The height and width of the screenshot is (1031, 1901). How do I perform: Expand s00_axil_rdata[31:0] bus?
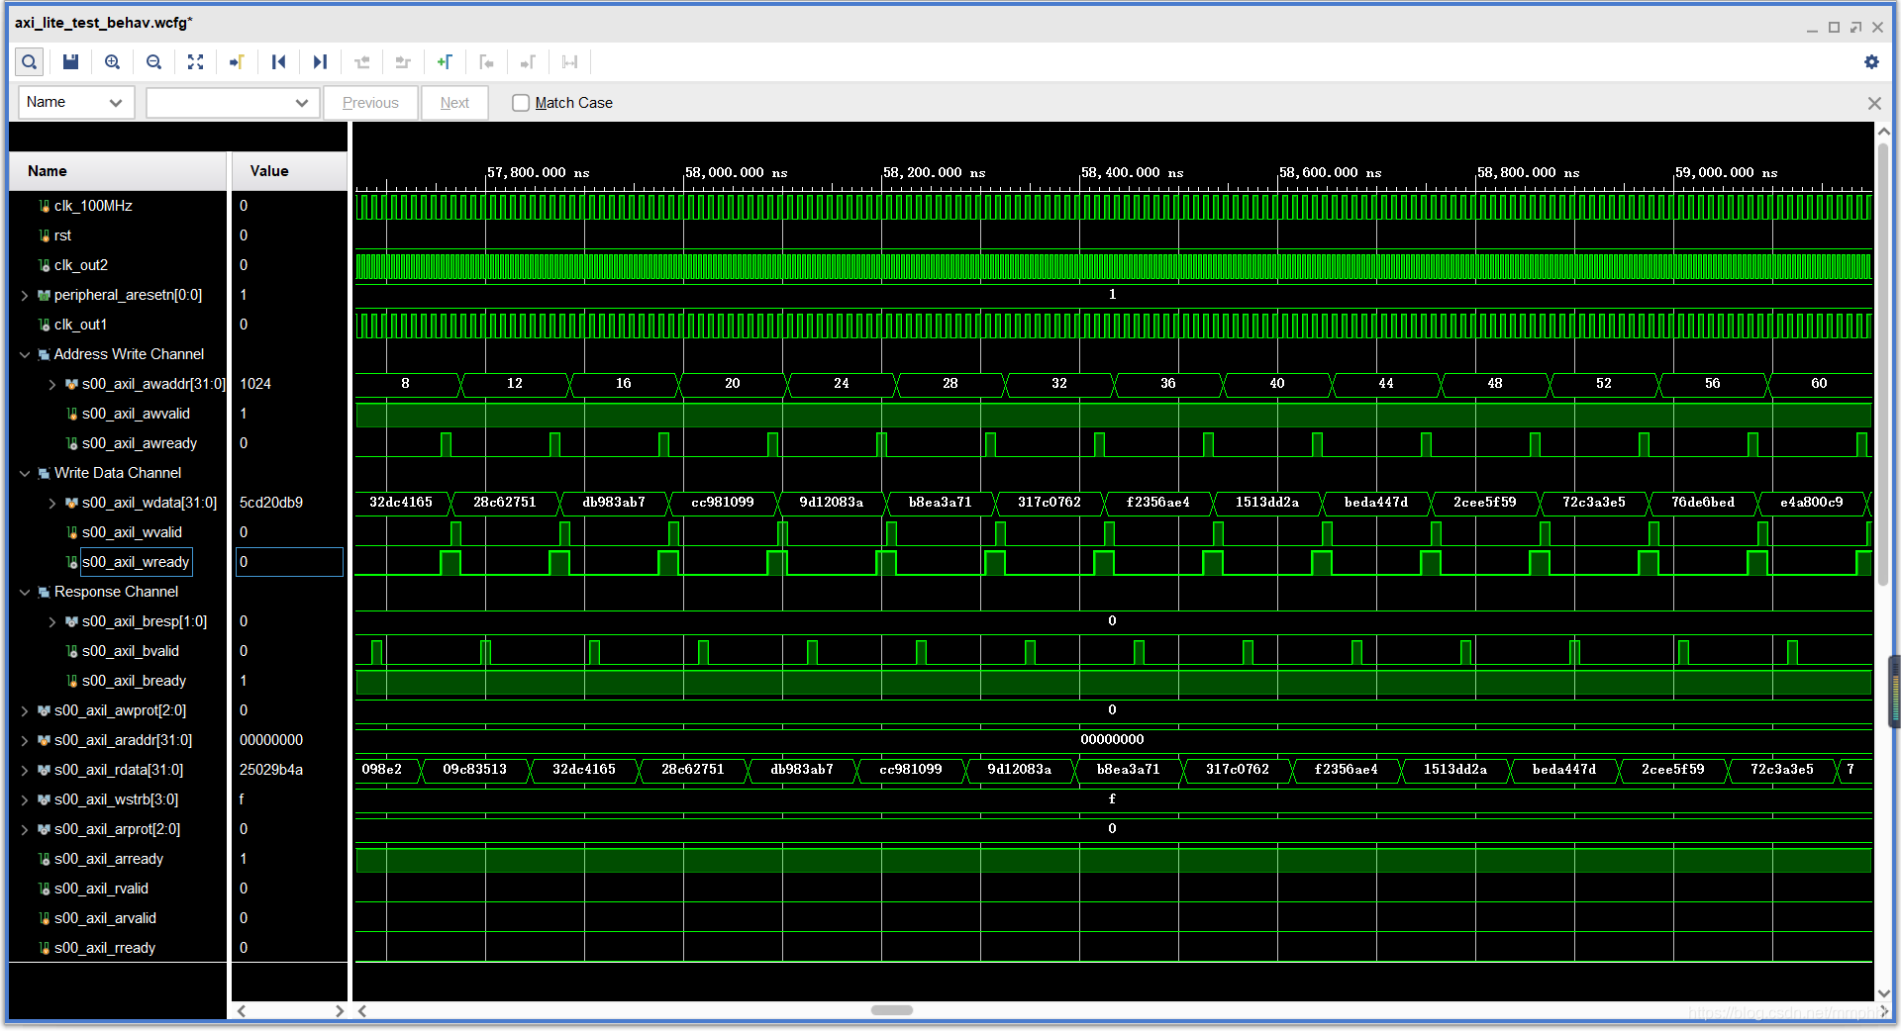pos(25,770)
